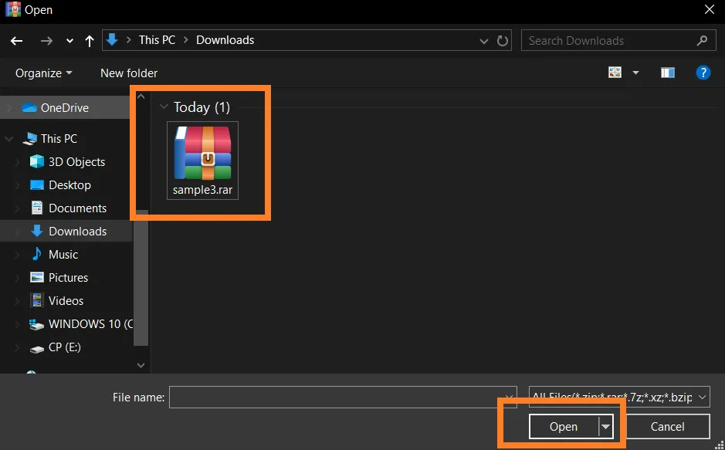Expand the address bar history dropdown

(x=484, y=41)
